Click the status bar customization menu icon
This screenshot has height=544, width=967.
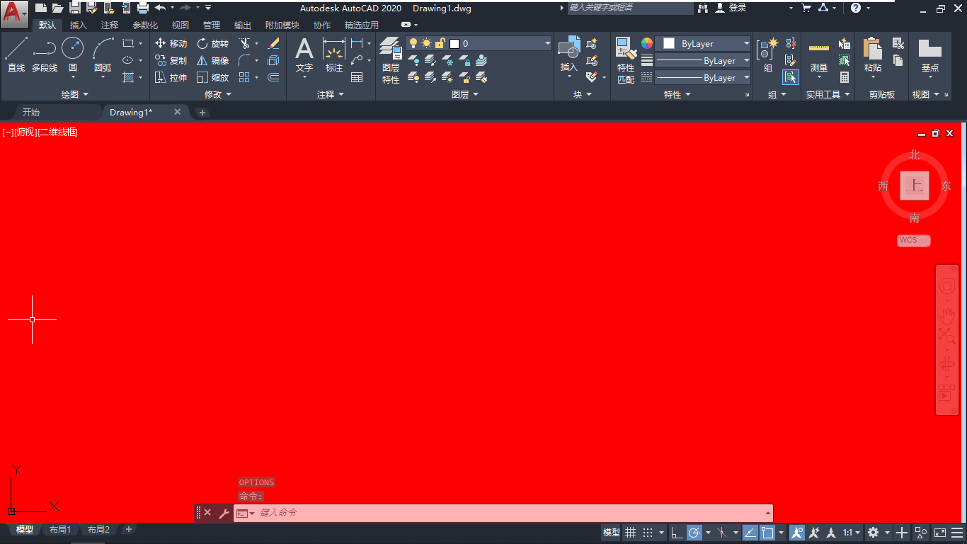(957, 532)
